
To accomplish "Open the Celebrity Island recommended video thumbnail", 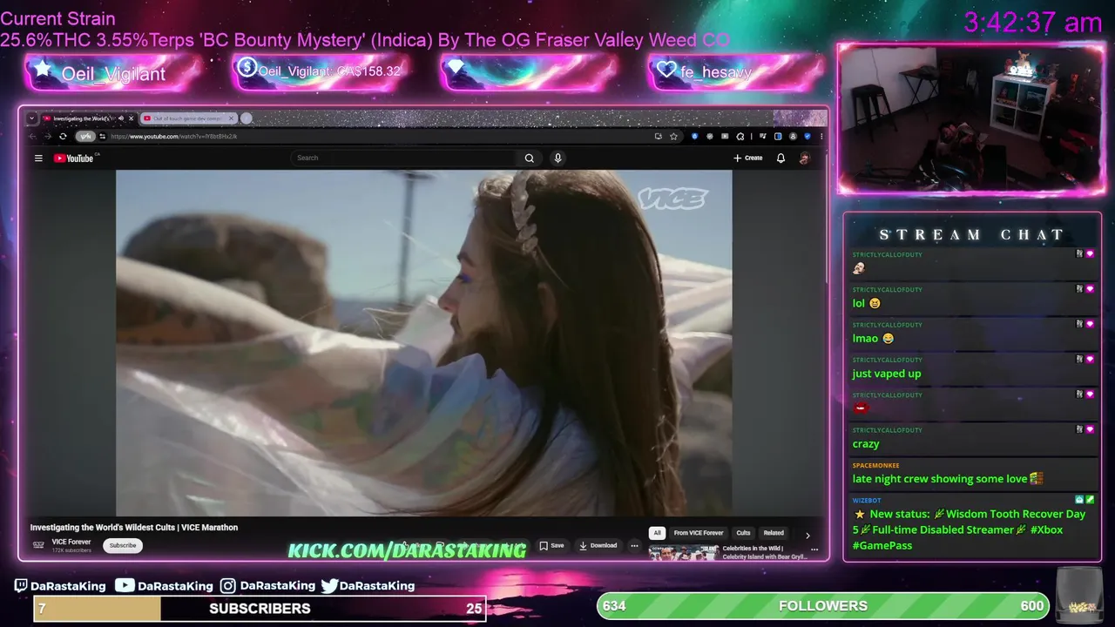I will (684, 552).
